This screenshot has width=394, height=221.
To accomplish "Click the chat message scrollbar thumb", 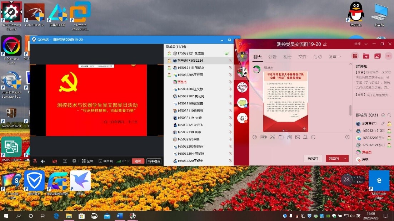I will [350, 110].
